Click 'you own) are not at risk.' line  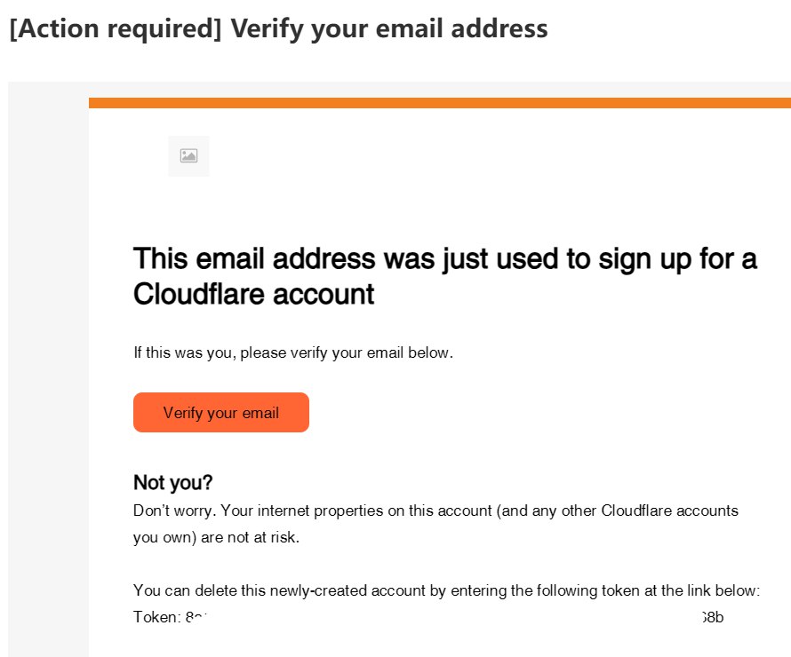coord(217,538)
